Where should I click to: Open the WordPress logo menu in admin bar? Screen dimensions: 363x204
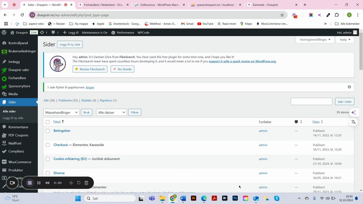(4, 33)
